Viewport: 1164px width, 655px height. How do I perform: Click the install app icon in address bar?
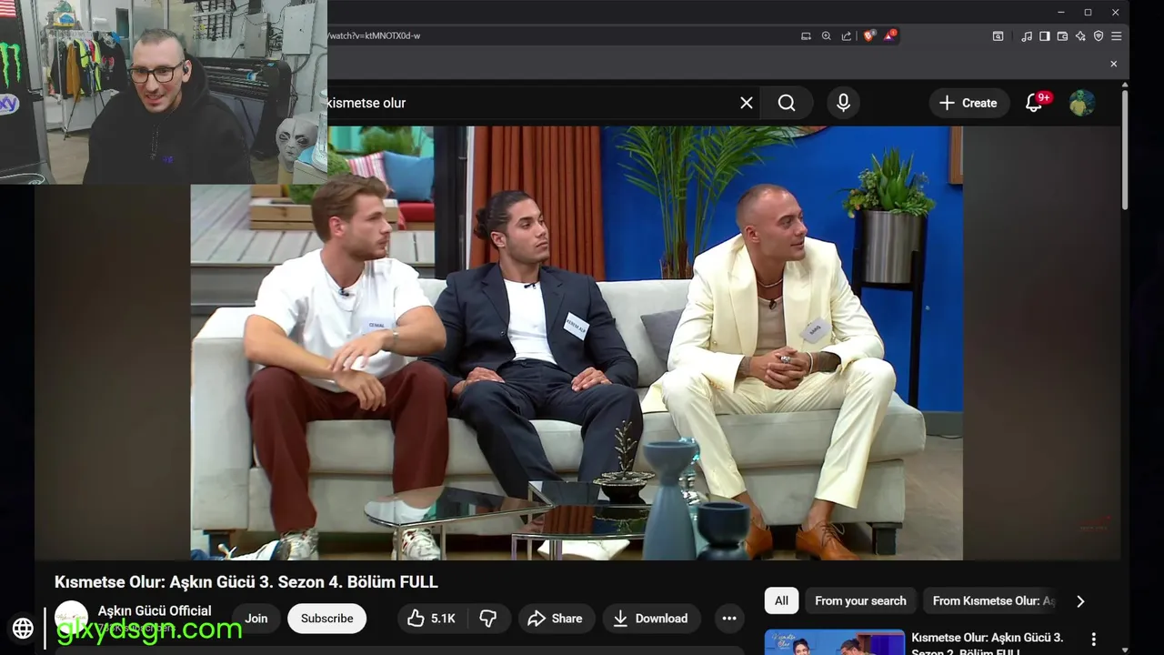(806, 35)
